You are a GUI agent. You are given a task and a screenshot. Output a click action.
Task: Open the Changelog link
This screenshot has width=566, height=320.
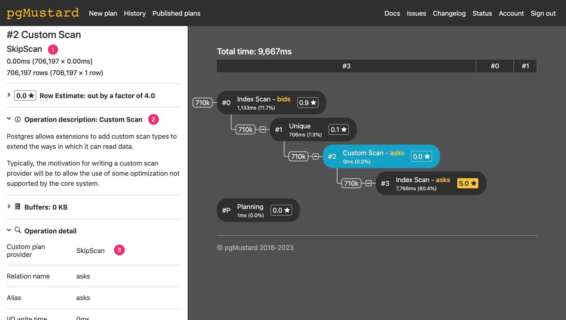tap(449, 13)
